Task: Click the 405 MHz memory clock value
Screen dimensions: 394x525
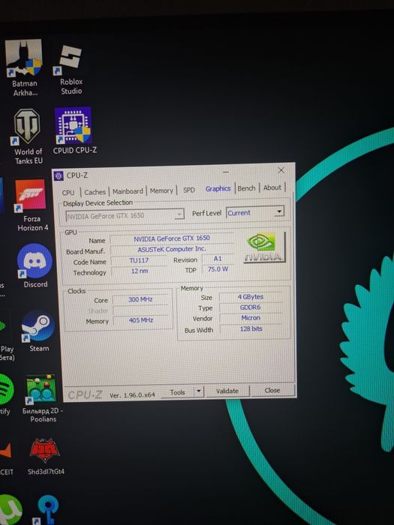Action: 141,320
